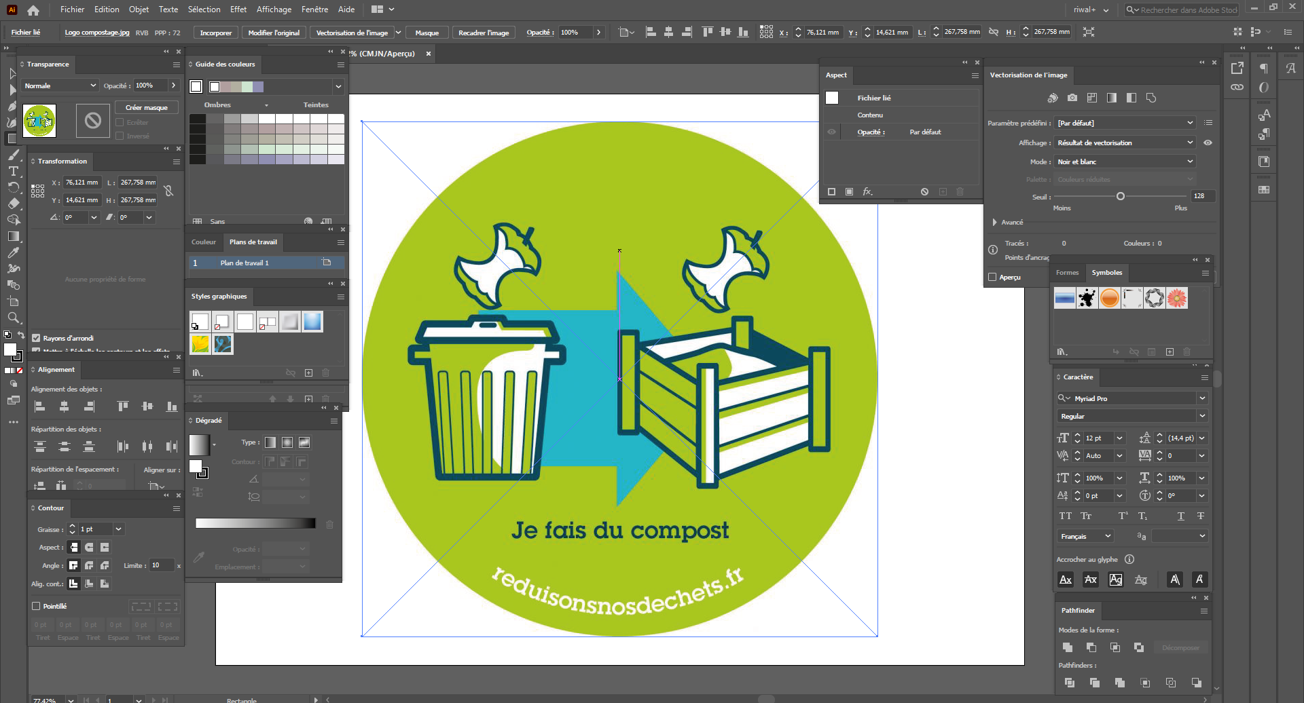Click the Home icon in top bar

coord(33,10)
